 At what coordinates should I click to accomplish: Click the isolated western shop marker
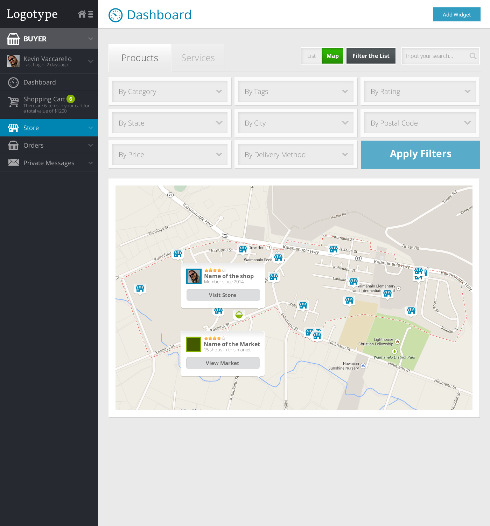(140, 289)
